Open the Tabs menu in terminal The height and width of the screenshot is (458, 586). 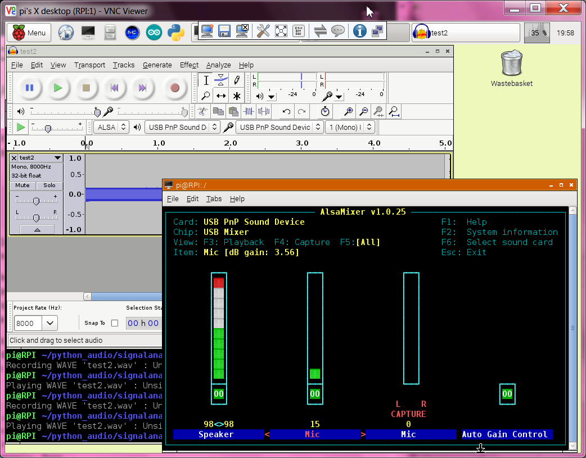[214, 198]
